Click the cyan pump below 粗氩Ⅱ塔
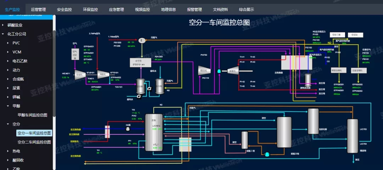This screenshot has width=383, height=170. click(267, 154)
